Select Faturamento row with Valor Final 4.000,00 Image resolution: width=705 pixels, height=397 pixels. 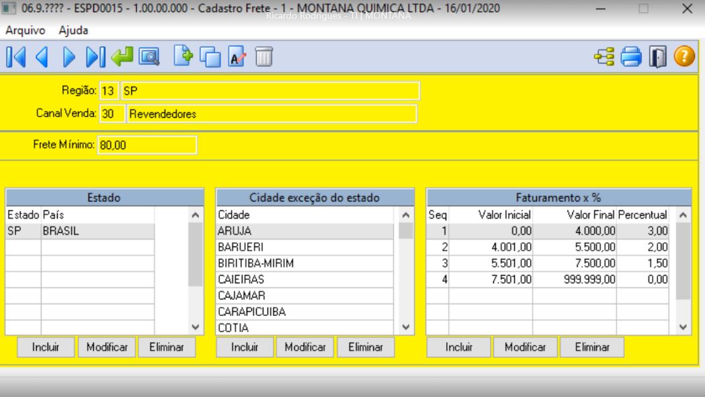[548, 231]
